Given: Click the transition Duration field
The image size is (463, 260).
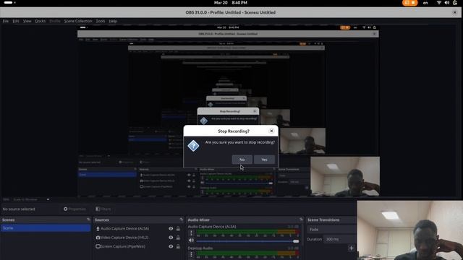Looking at the screenshot, I should pos(340,239).
